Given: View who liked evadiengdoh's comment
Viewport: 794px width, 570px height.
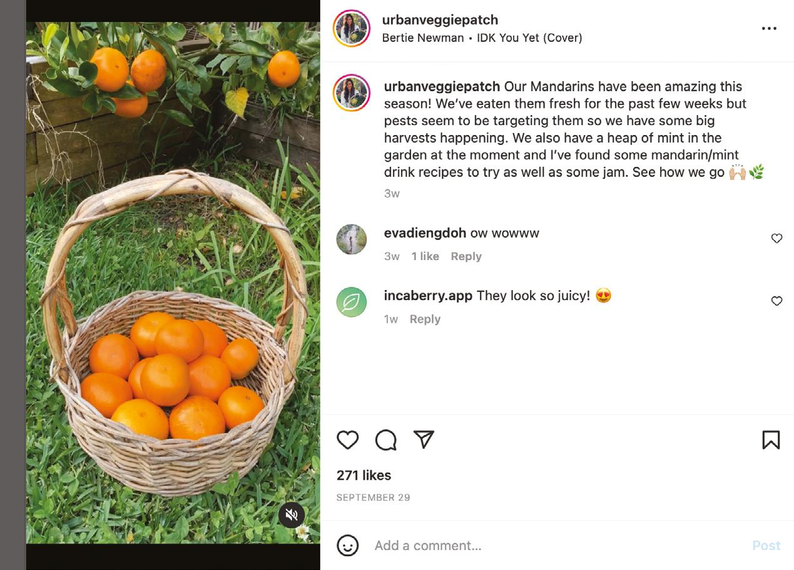Looking at the screenshot, I should pyautogui.click(x=425, y=256).
